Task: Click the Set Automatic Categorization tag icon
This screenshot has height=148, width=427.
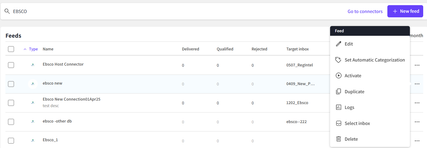Action: pyautogui.click(x=338, y=60)
